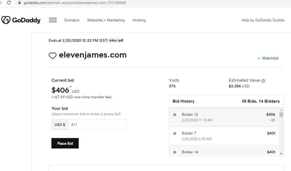Click the grey dot beside Bidder 12
291x171 pixels.
coord(174,115)
